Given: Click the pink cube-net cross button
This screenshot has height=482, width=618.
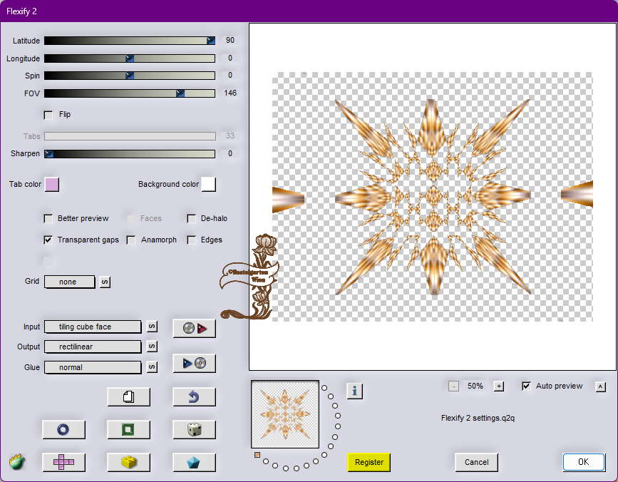Looking at the screenshot, I should (x=63, y=462).
